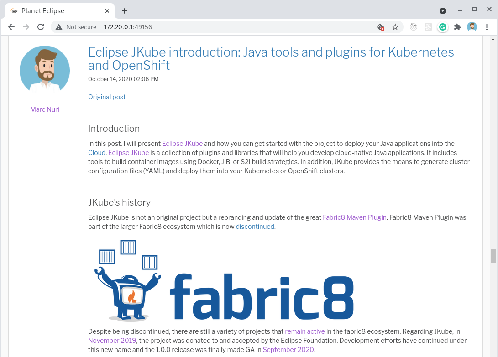Open the Eclipse JKube introduction article title
The width and height of the screenshot is (498, 357).
pos(271,59)
